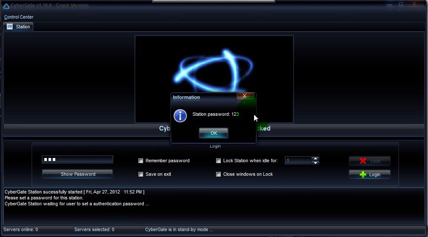This screenshot has height=237, width=428.
Task: Click the red X icon on Lock
Action: pos(363,161)
